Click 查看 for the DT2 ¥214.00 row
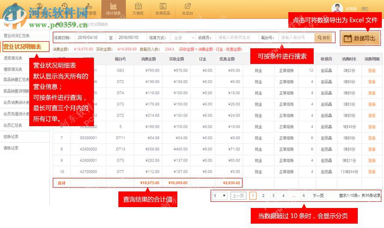Image resolution: width=384 pixels, height=228 pixels. coord(372,115)
